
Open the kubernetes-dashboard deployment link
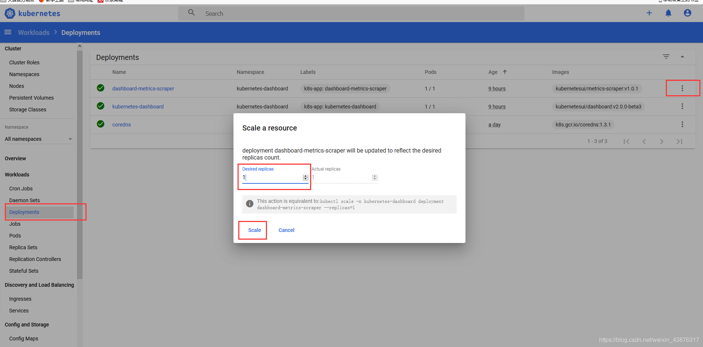(x=138, y=107)
